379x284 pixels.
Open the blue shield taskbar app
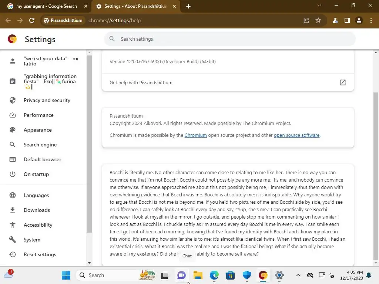(247, 275)
